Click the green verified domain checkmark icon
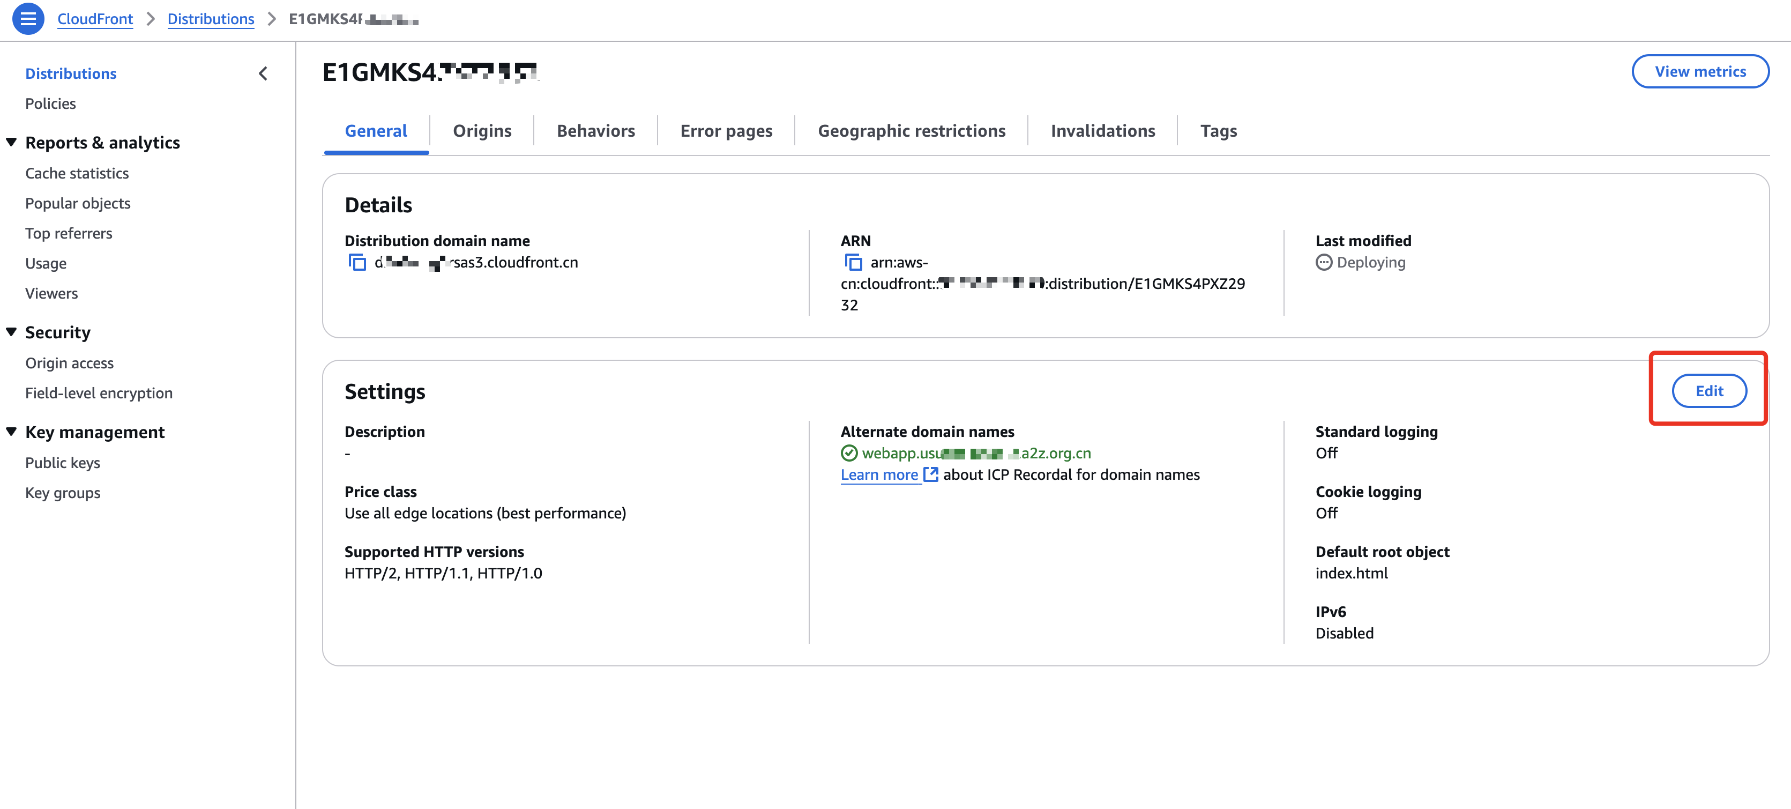 pos(849,454)
